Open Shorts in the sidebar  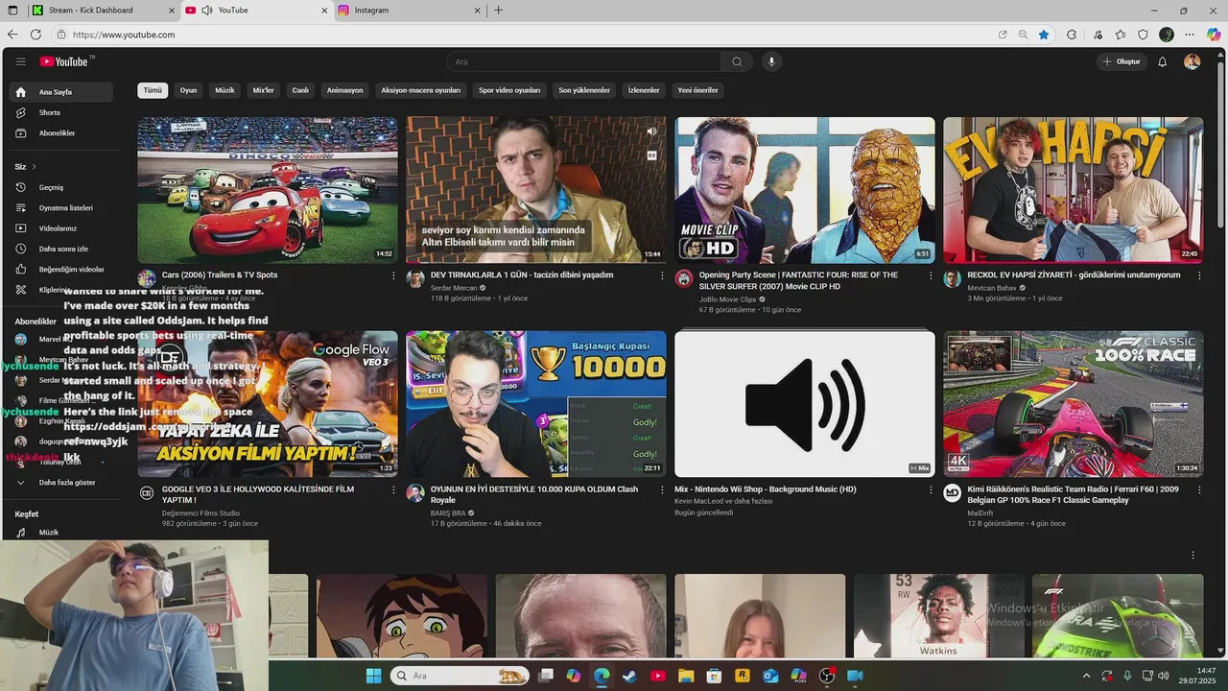point(60,112)
